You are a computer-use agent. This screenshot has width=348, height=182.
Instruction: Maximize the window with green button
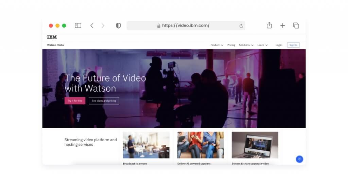(x=64, y=26)
